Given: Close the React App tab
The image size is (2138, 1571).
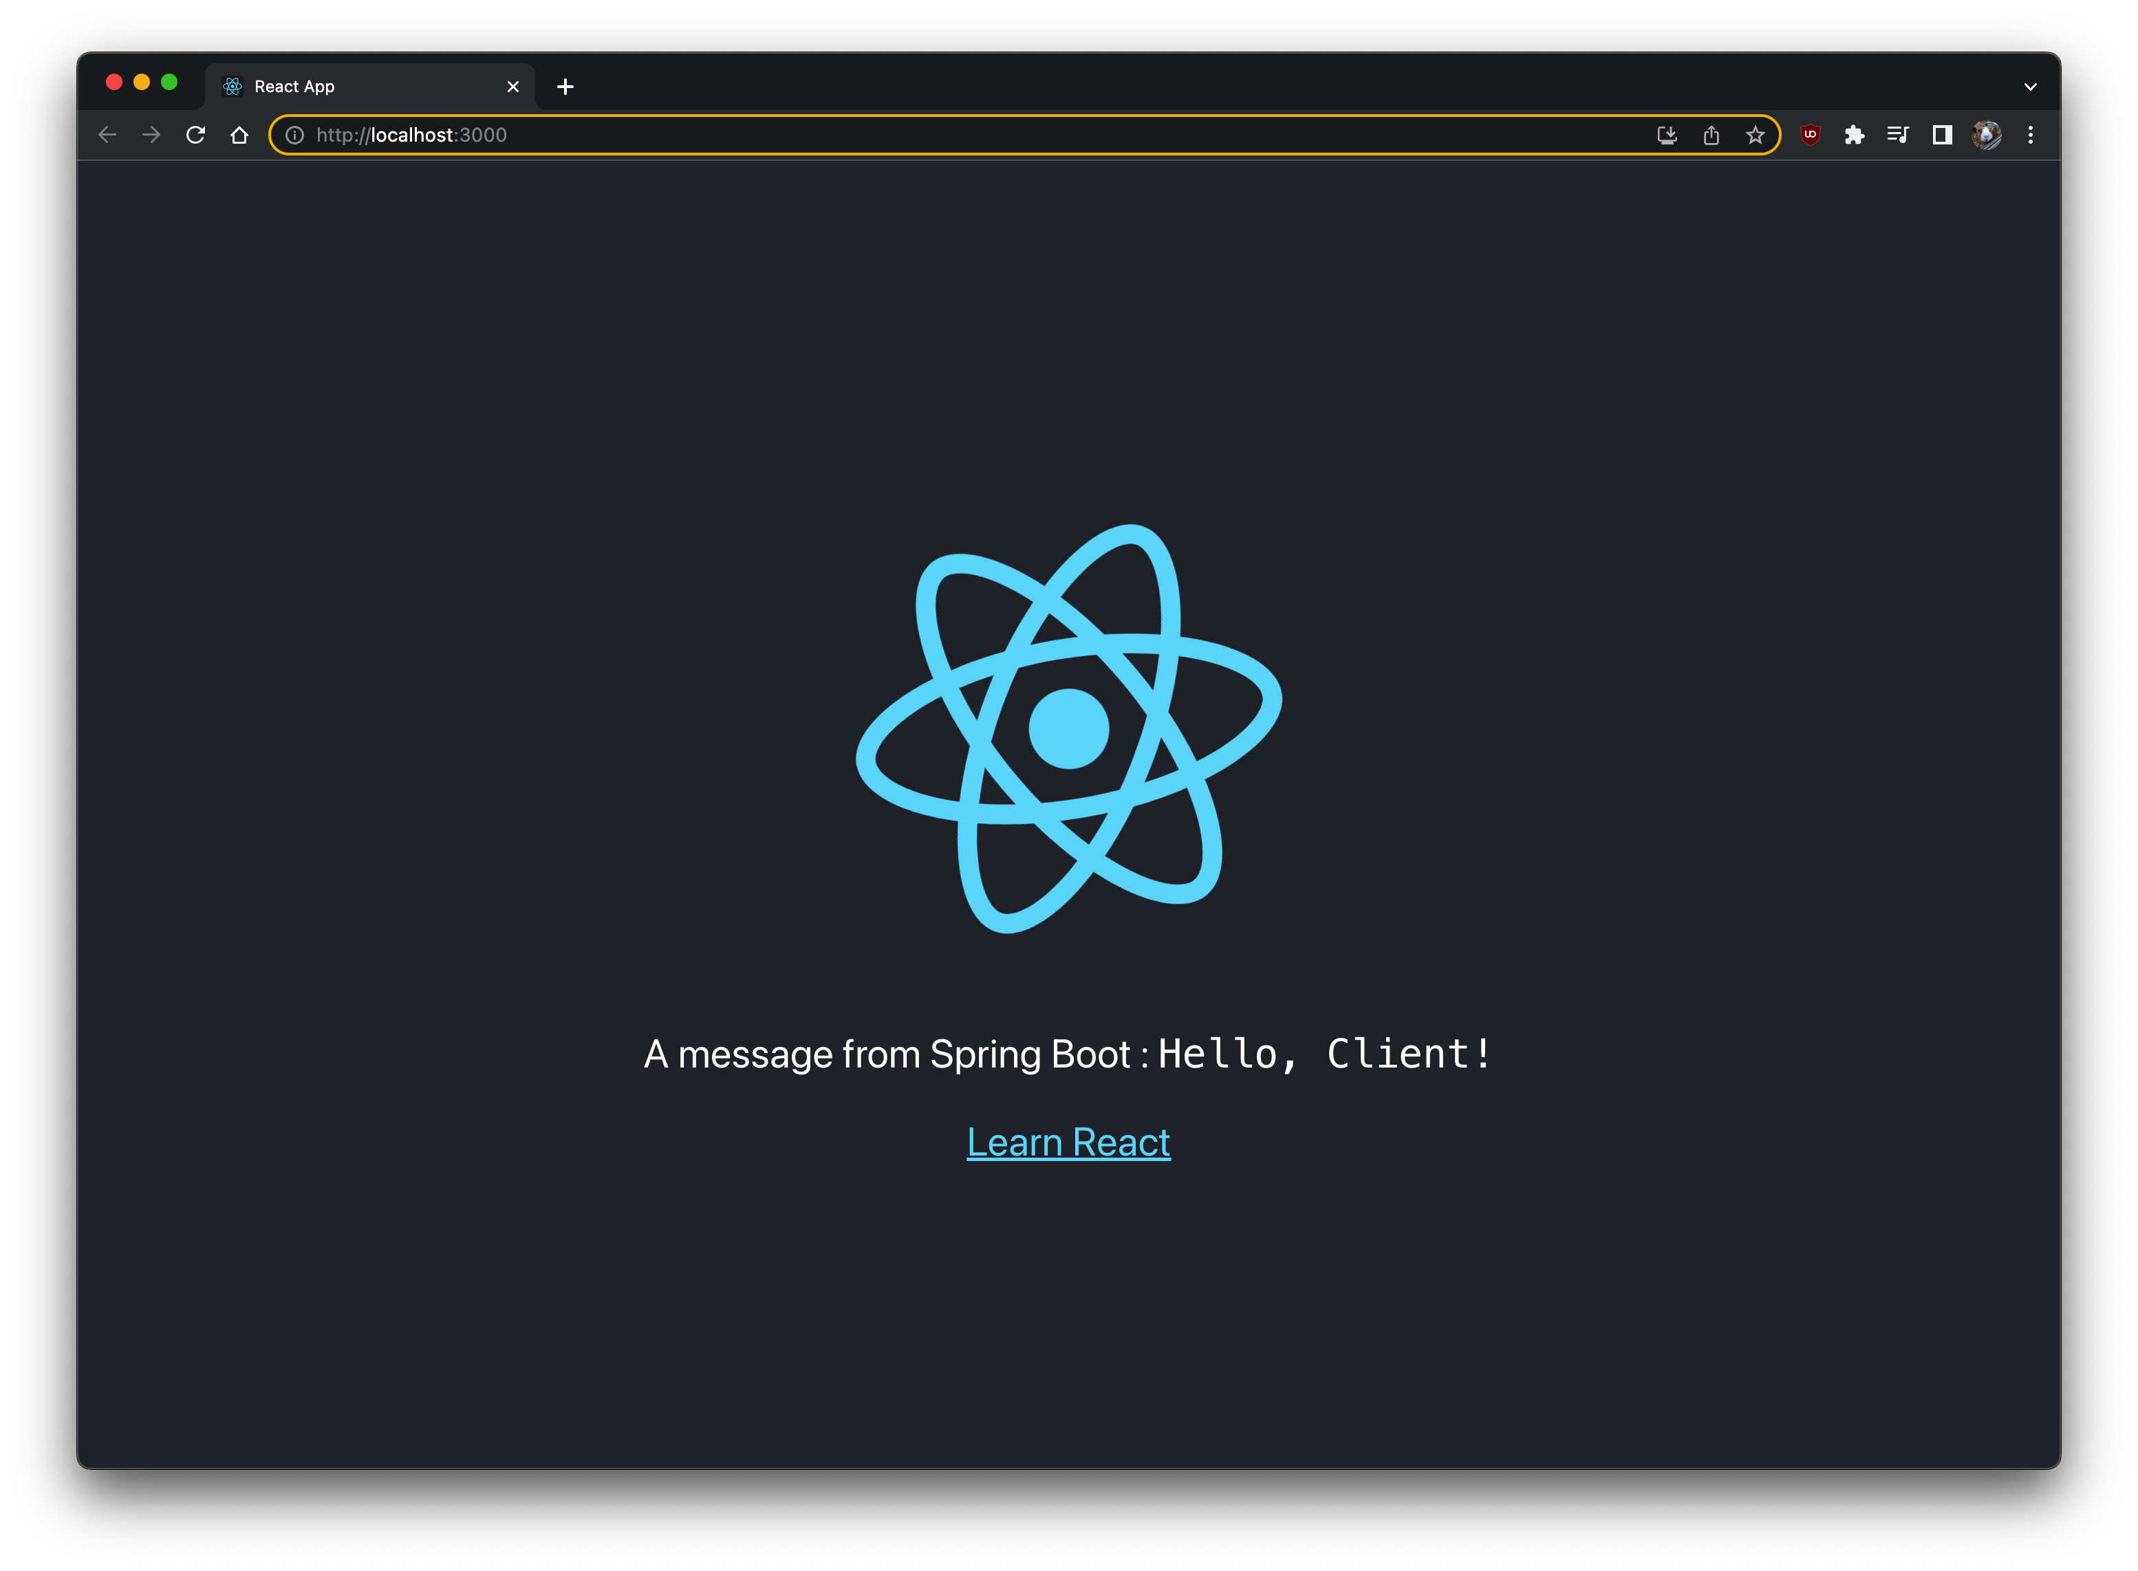Looking at the screenshot, I should [512, 87].
